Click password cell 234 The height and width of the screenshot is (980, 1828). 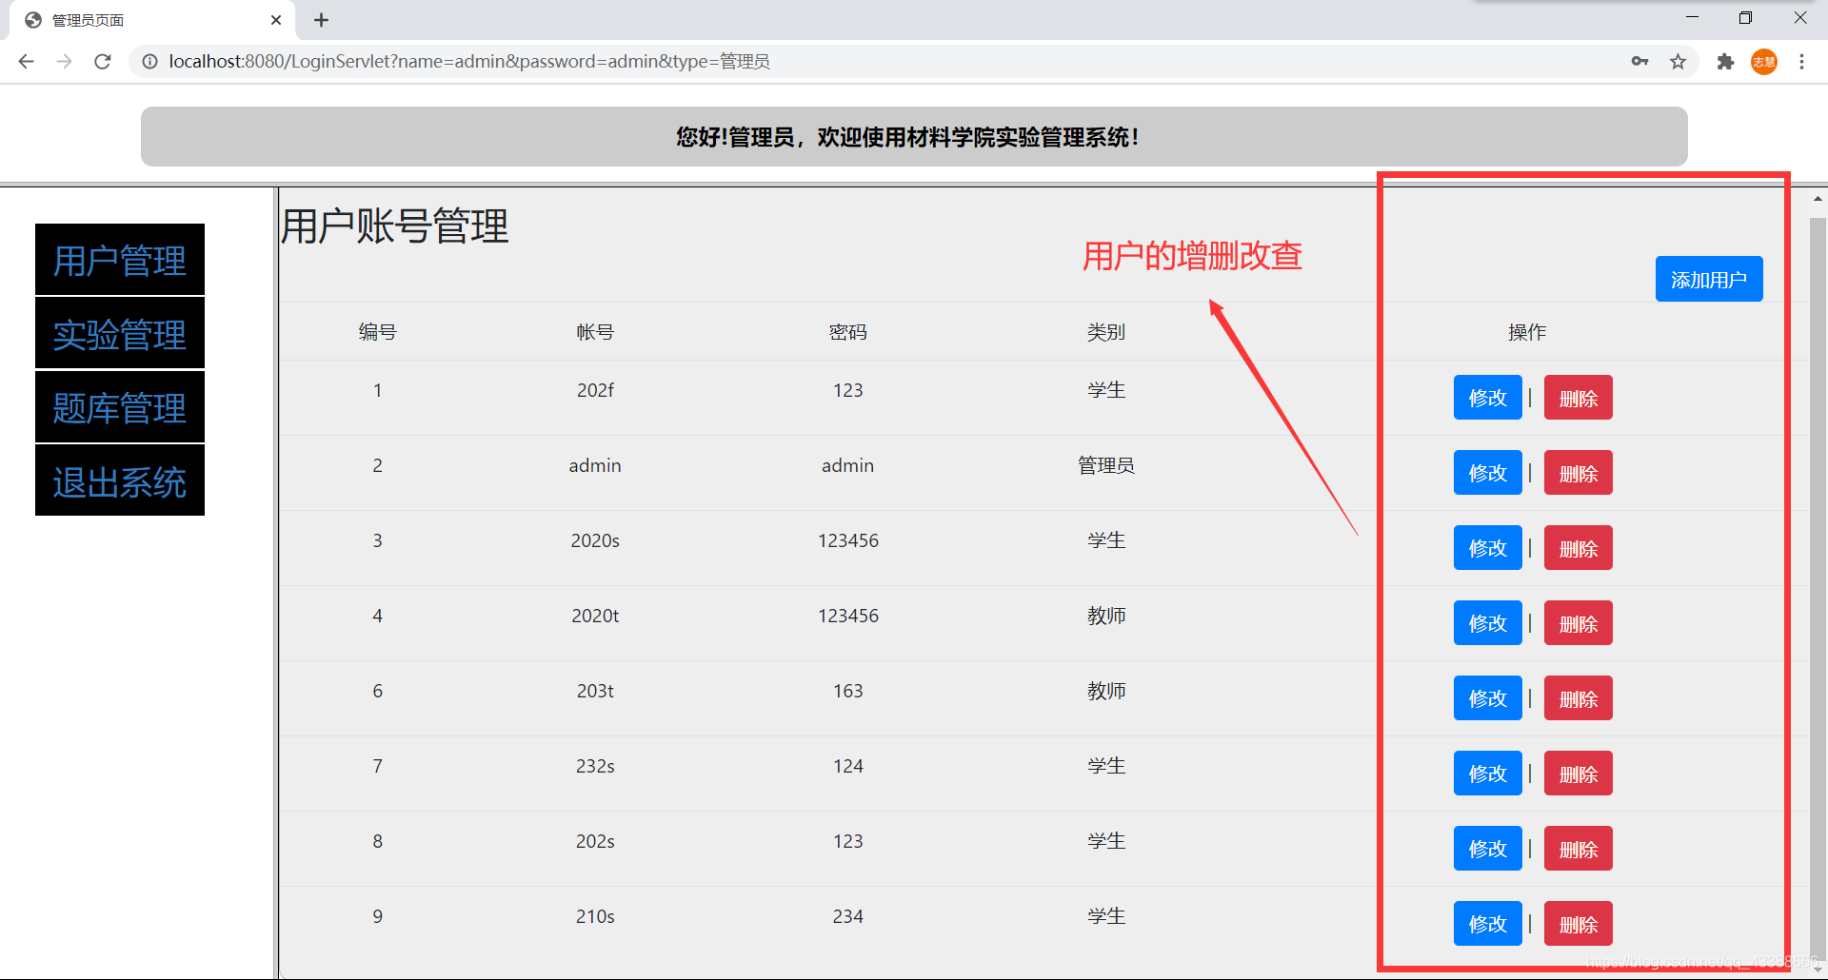click(847, 916)
